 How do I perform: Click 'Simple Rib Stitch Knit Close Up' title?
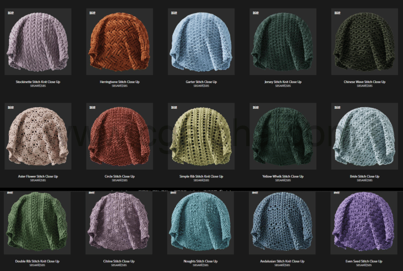tap(201, 176)
